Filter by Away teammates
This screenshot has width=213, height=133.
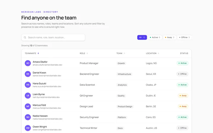(170, 38)
